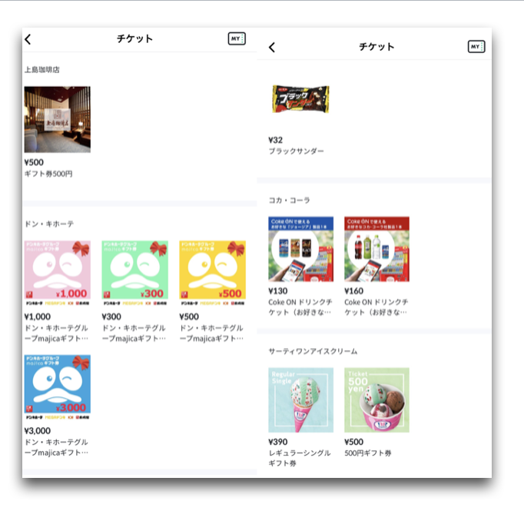The width and height of the screenshot is (524, 524).
Task: Click the サーティワンアイスクリーム section heading
Action: point(313,351)
